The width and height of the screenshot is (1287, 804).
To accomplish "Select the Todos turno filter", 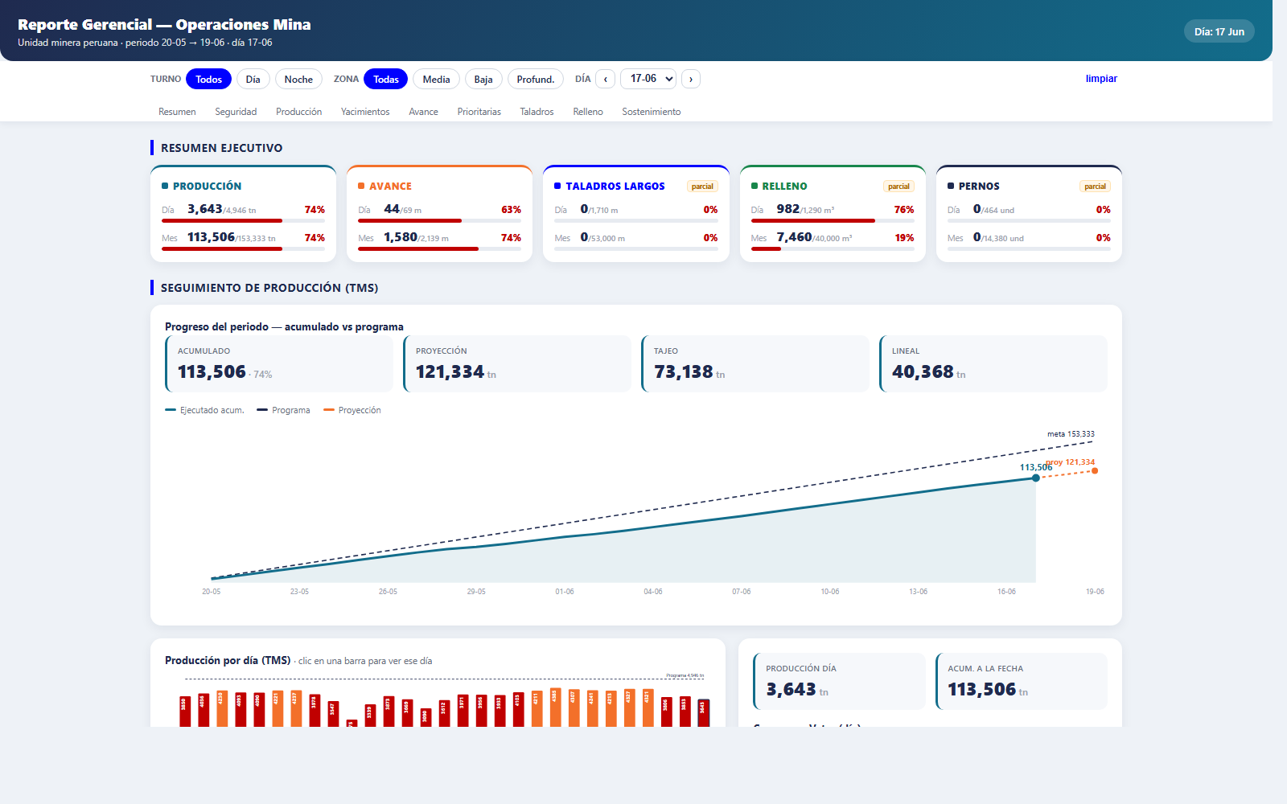I will tap(208, 79).
